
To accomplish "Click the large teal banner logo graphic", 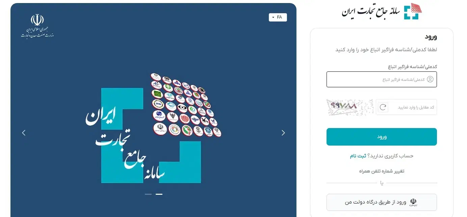I will [x=151, y=135].
